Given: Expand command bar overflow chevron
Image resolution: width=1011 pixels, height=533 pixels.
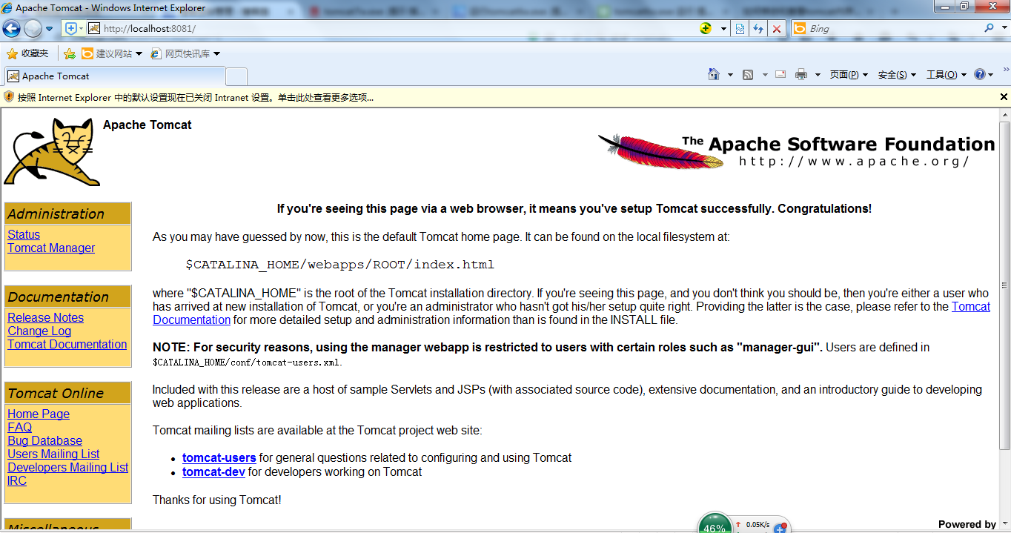Looking at the screenshot, I should (1006, 71).
